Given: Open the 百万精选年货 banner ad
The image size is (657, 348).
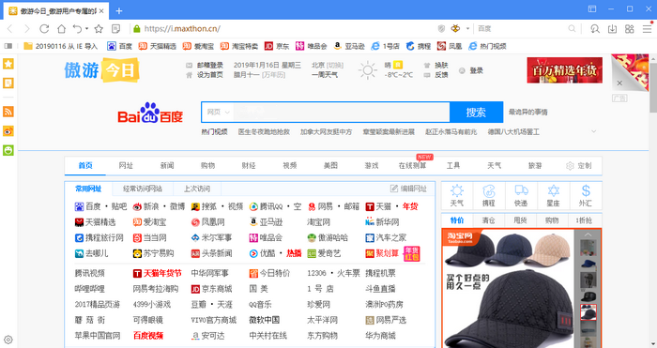Looking at the screenshot, I should [564, 70].
